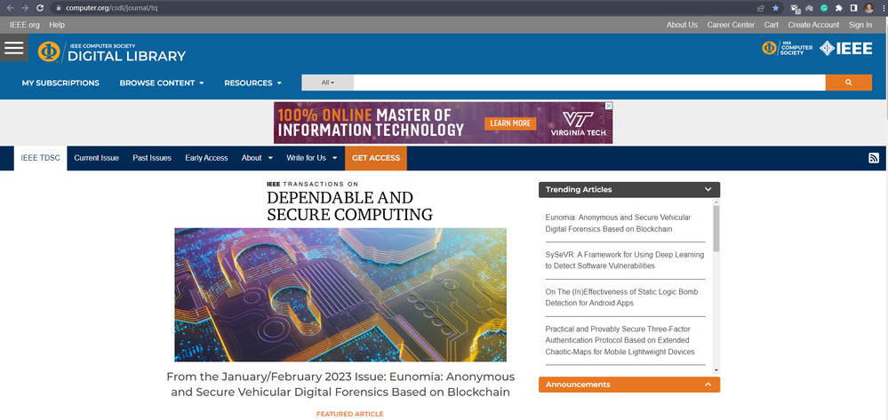Open the SySeVR trending article link
Image resolution: width=888 pixels, height=420 pixels.
tap(624, 260)
